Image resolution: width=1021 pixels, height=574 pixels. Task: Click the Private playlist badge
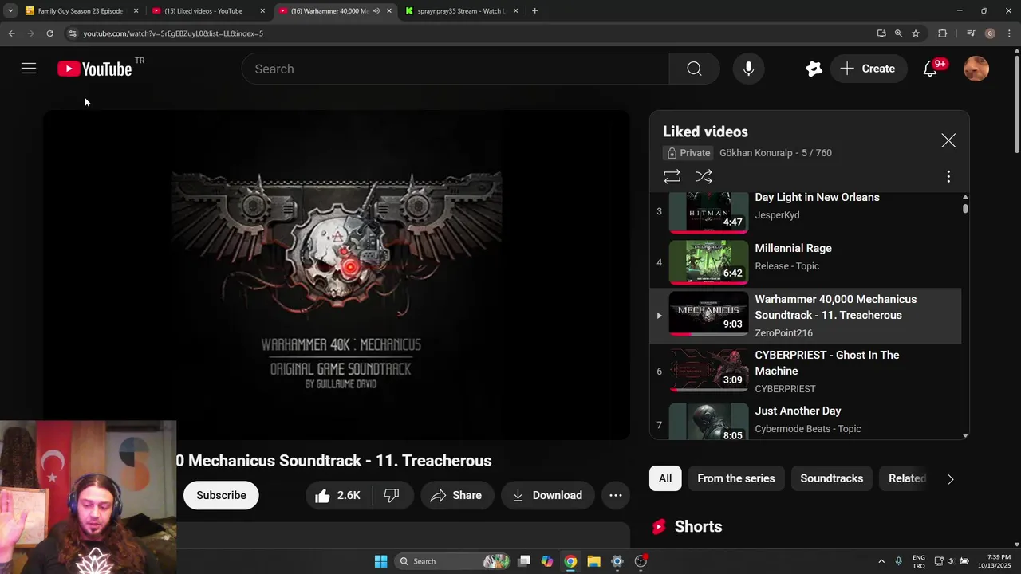688,153
